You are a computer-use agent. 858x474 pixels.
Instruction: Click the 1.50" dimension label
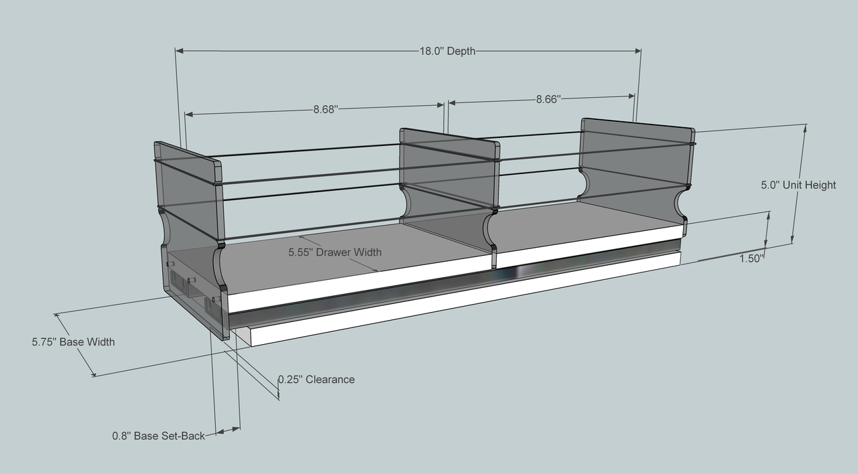(751, 258)
